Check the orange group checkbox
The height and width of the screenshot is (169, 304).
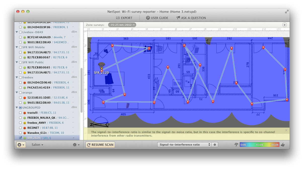point(20,93)
